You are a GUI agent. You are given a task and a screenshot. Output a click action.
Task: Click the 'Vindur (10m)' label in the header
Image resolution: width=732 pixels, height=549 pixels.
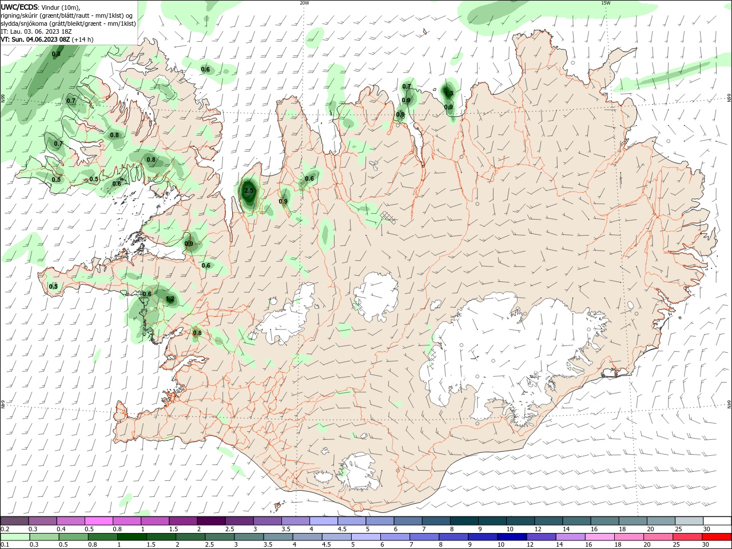(x=60, y=7)
